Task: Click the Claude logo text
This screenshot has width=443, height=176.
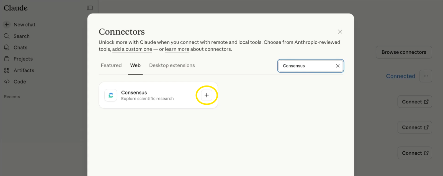Action: point(16,8)
